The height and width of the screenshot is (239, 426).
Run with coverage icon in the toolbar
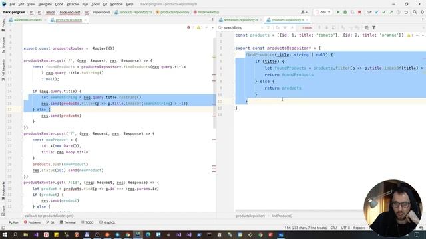point(352,12)
